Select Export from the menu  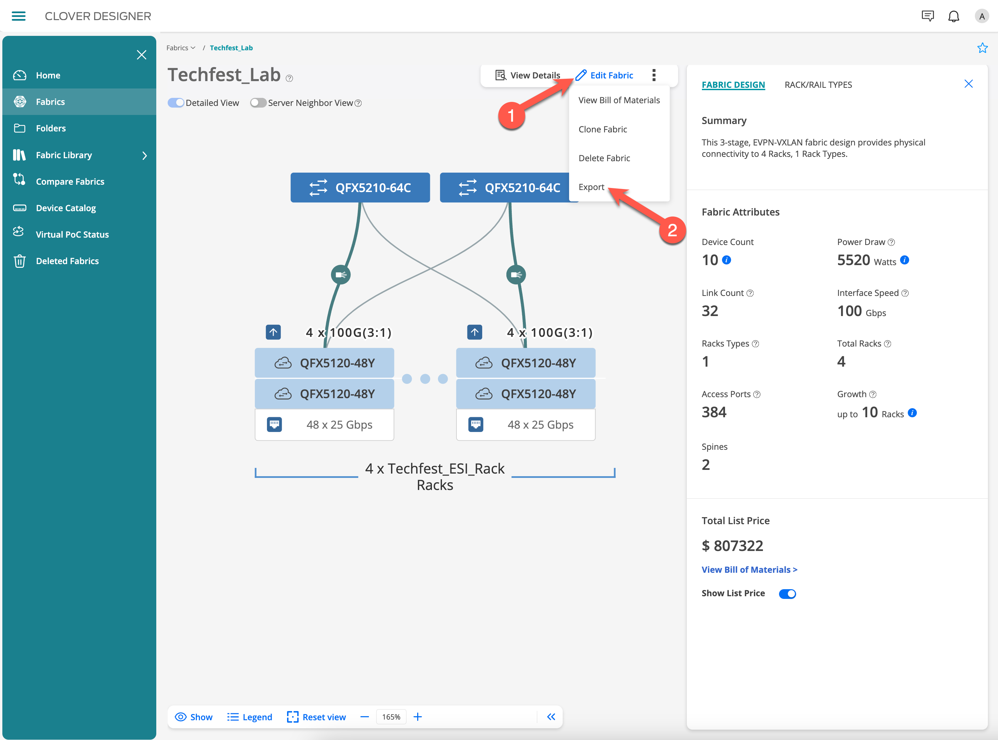591,187
